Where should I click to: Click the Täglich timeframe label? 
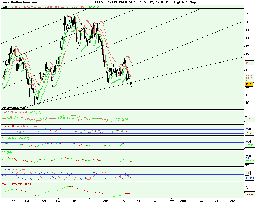tap(179, 2)
